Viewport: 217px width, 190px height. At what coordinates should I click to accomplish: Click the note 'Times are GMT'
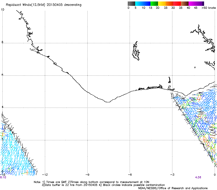tap(56, 182)
